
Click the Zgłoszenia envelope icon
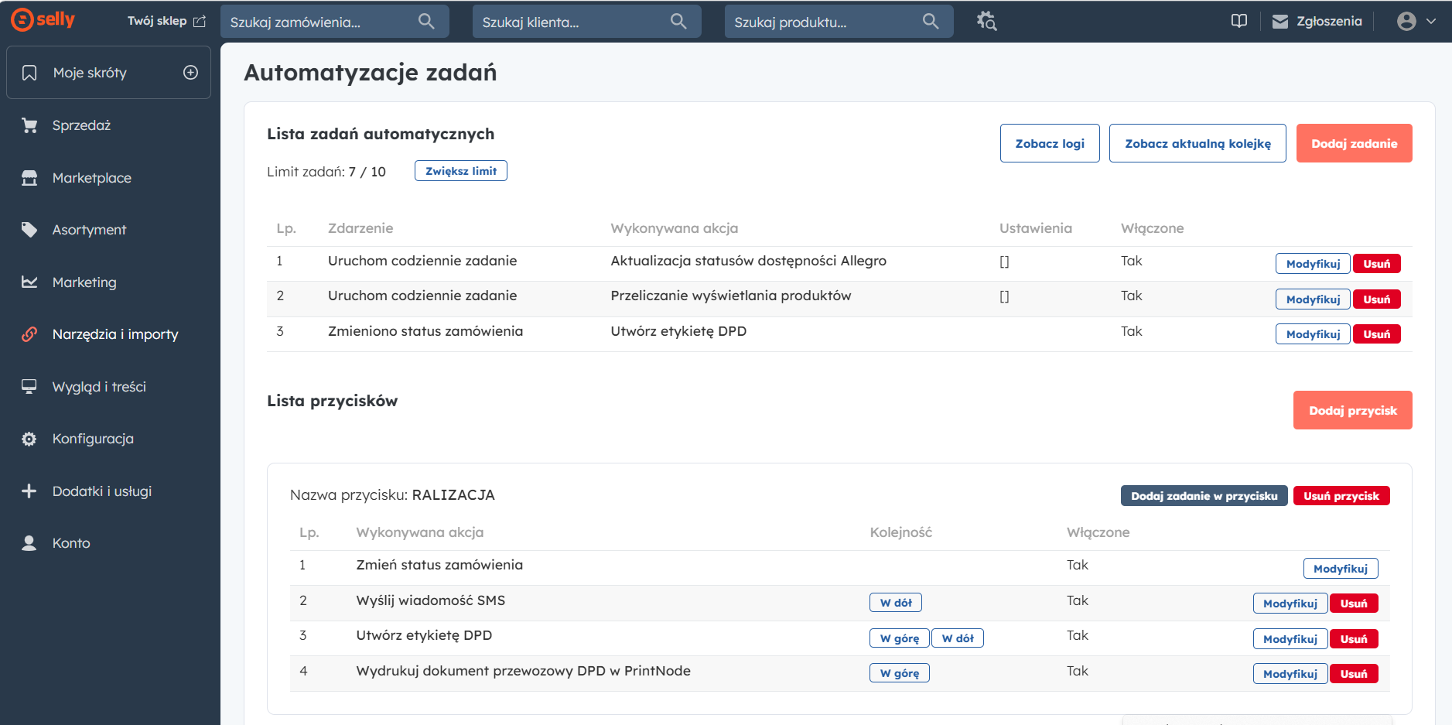tap(1280, 22)
